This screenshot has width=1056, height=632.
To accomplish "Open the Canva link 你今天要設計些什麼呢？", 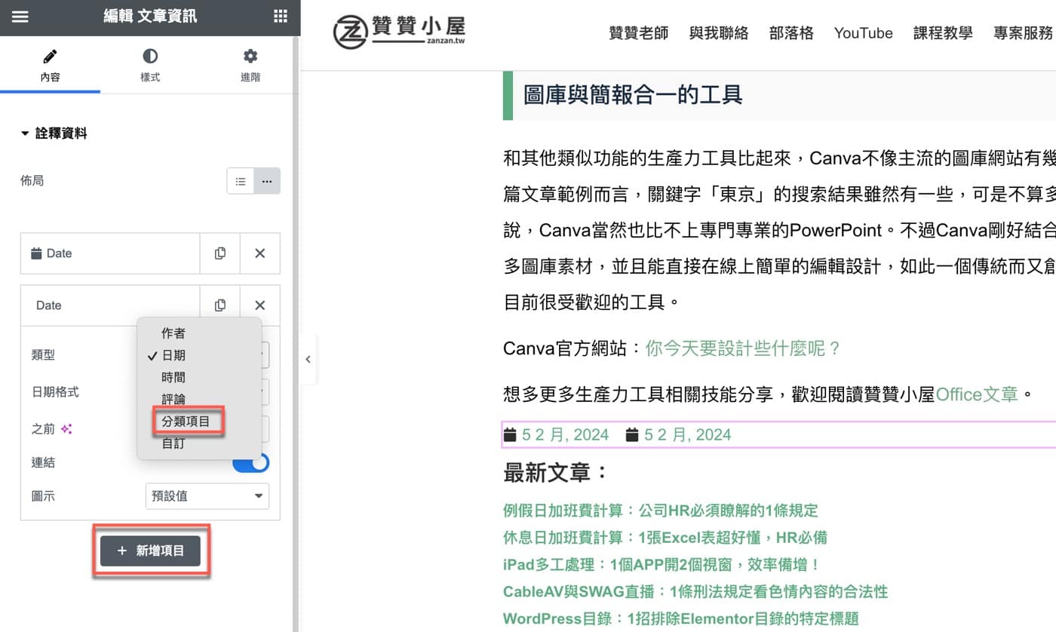I will pos(743,348).
